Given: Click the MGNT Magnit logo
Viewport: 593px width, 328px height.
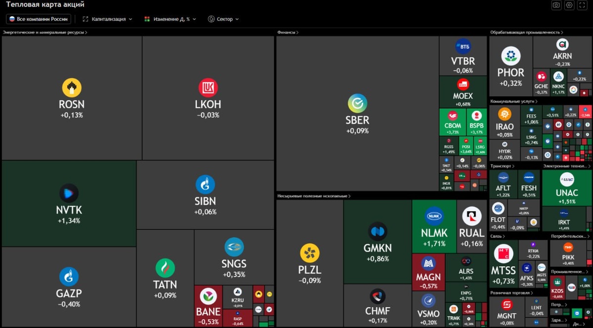Looking at the screenshot, I should point(507,304).
